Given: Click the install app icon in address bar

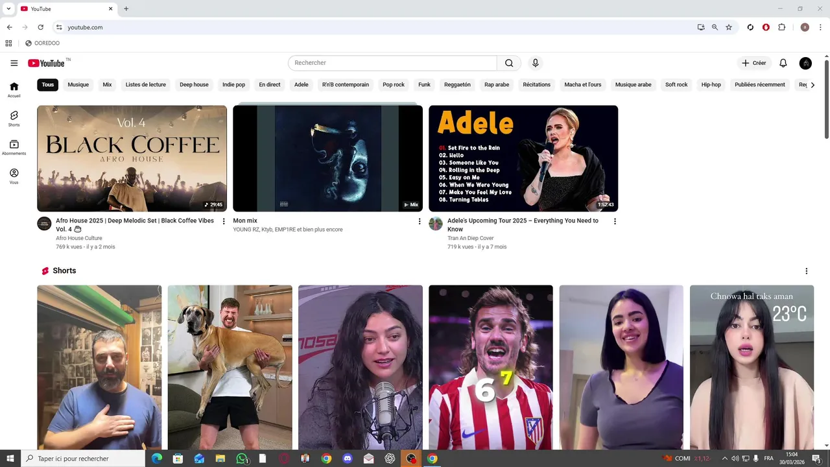Looking at the screenshot, I should click(701, 27).
